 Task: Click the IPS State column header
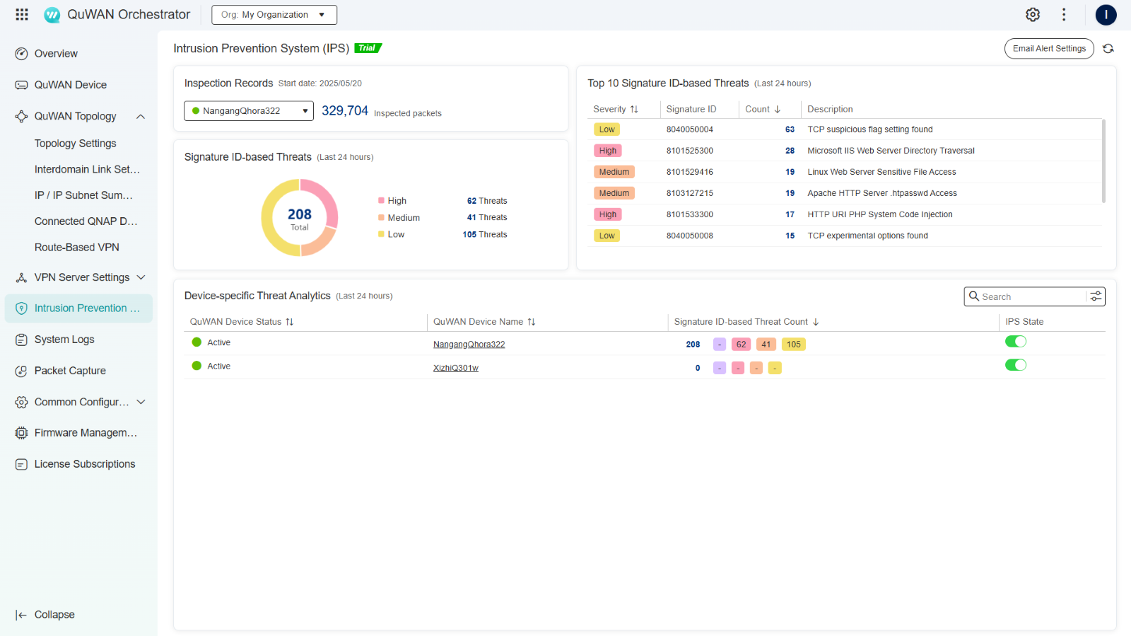coord(1024,322)
